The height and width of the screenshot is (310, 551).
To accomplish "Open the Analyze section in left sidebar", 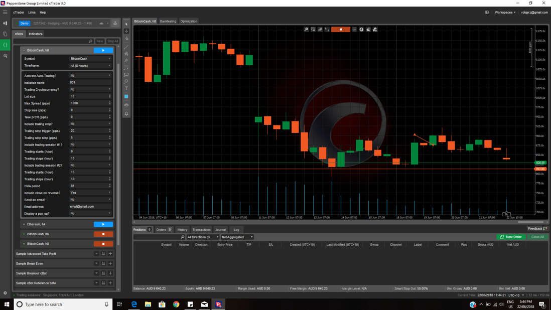I will tap(6, 56).
